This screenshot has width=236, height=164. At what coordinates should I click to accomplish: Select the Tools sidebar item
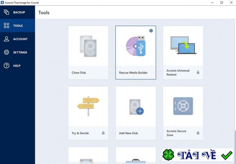click(x=17, y=26)
